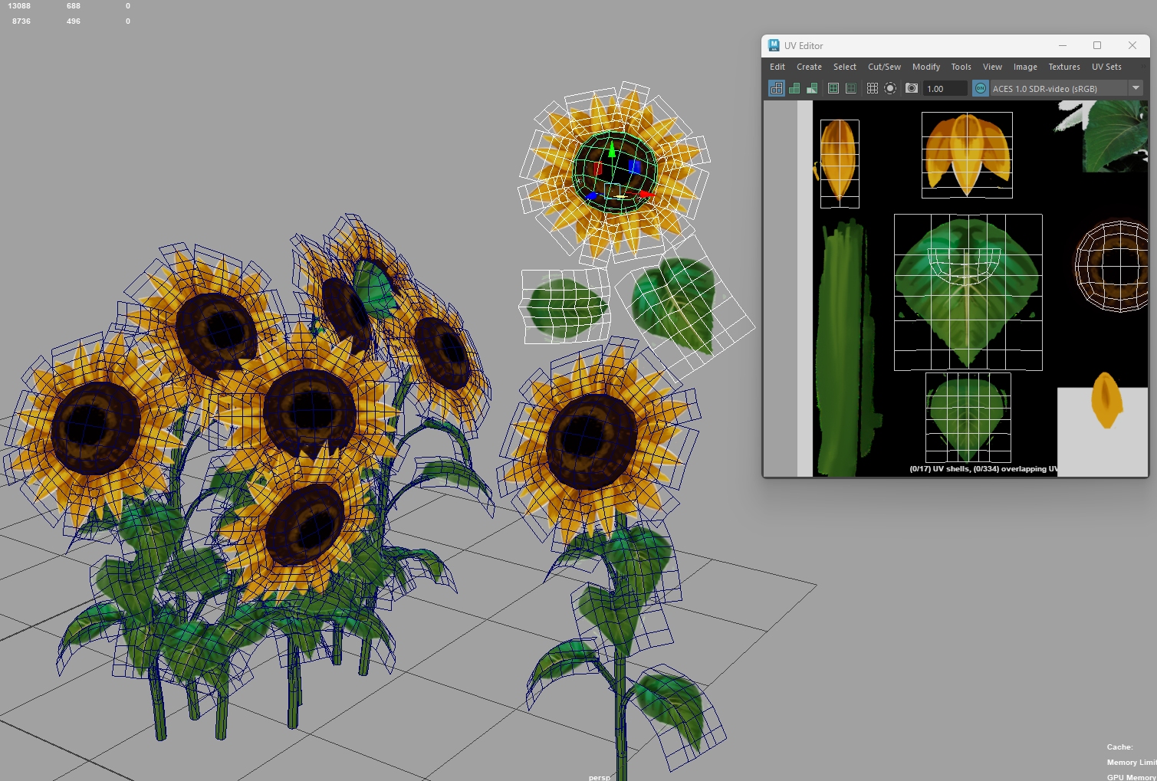This screenshot has height=781, width=1157.
Task: Expand the ACES 1.0 SDR-video dropdown arrow
Action: 1136,89
